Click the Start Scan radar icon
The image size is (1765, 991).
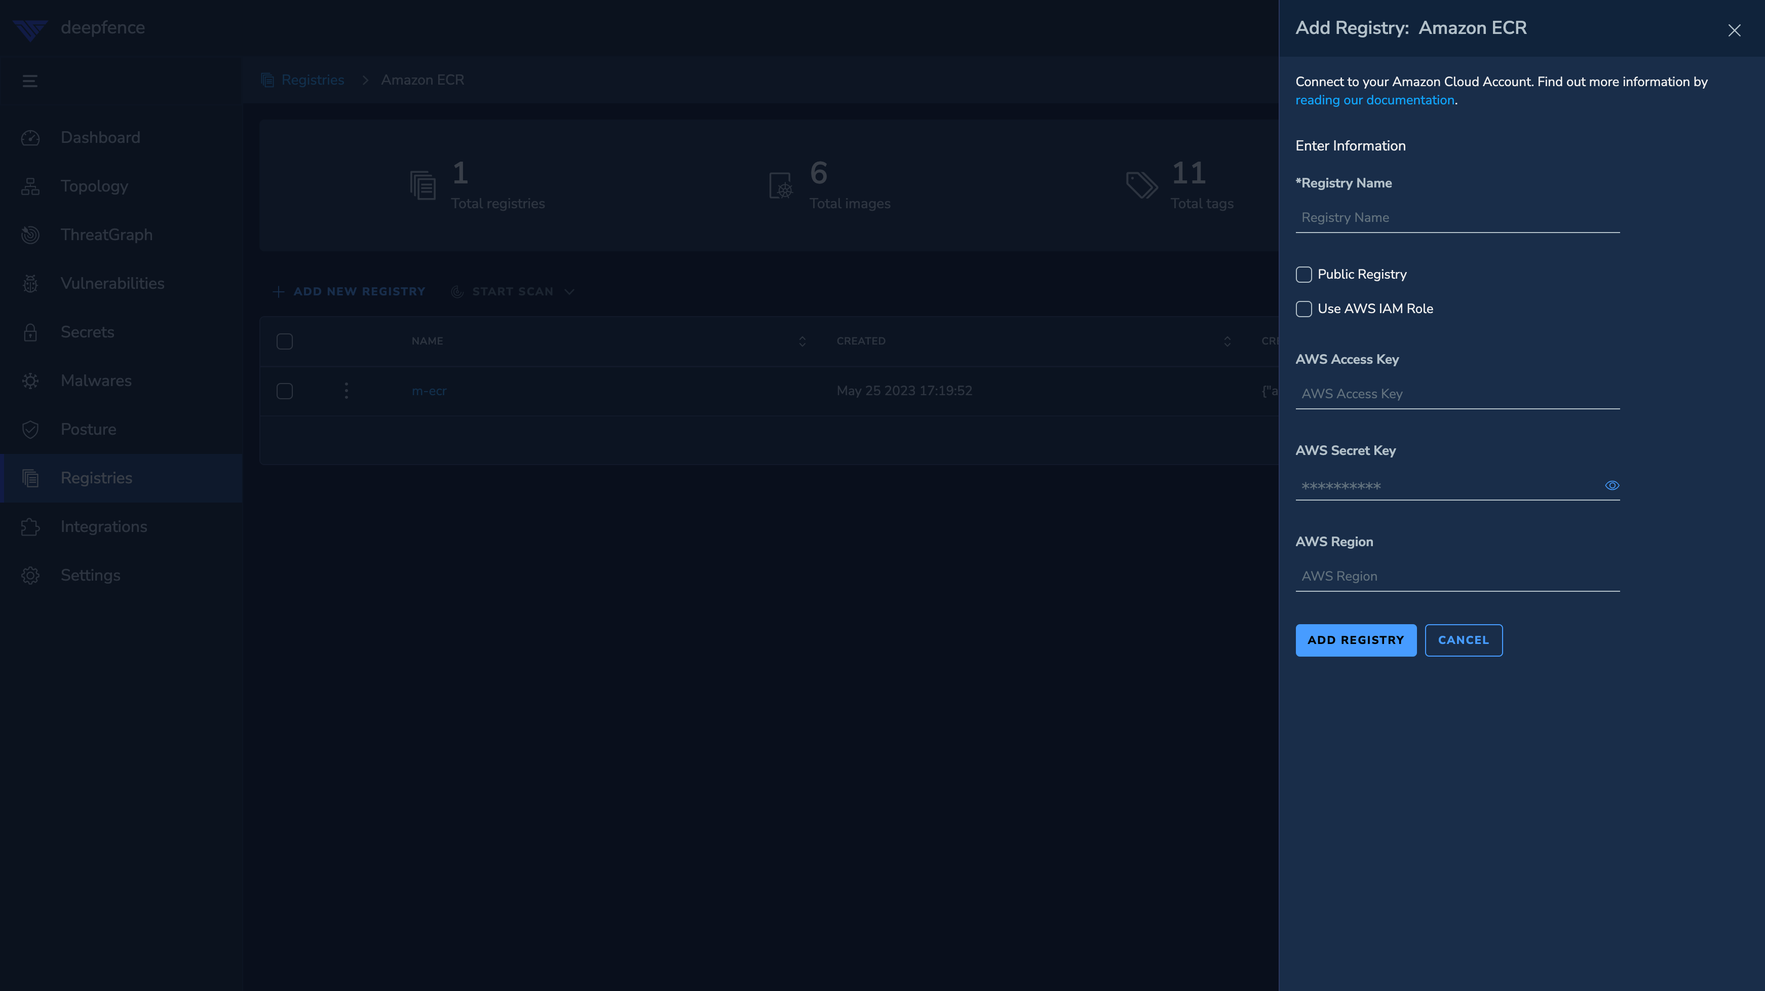coord(457,292)
